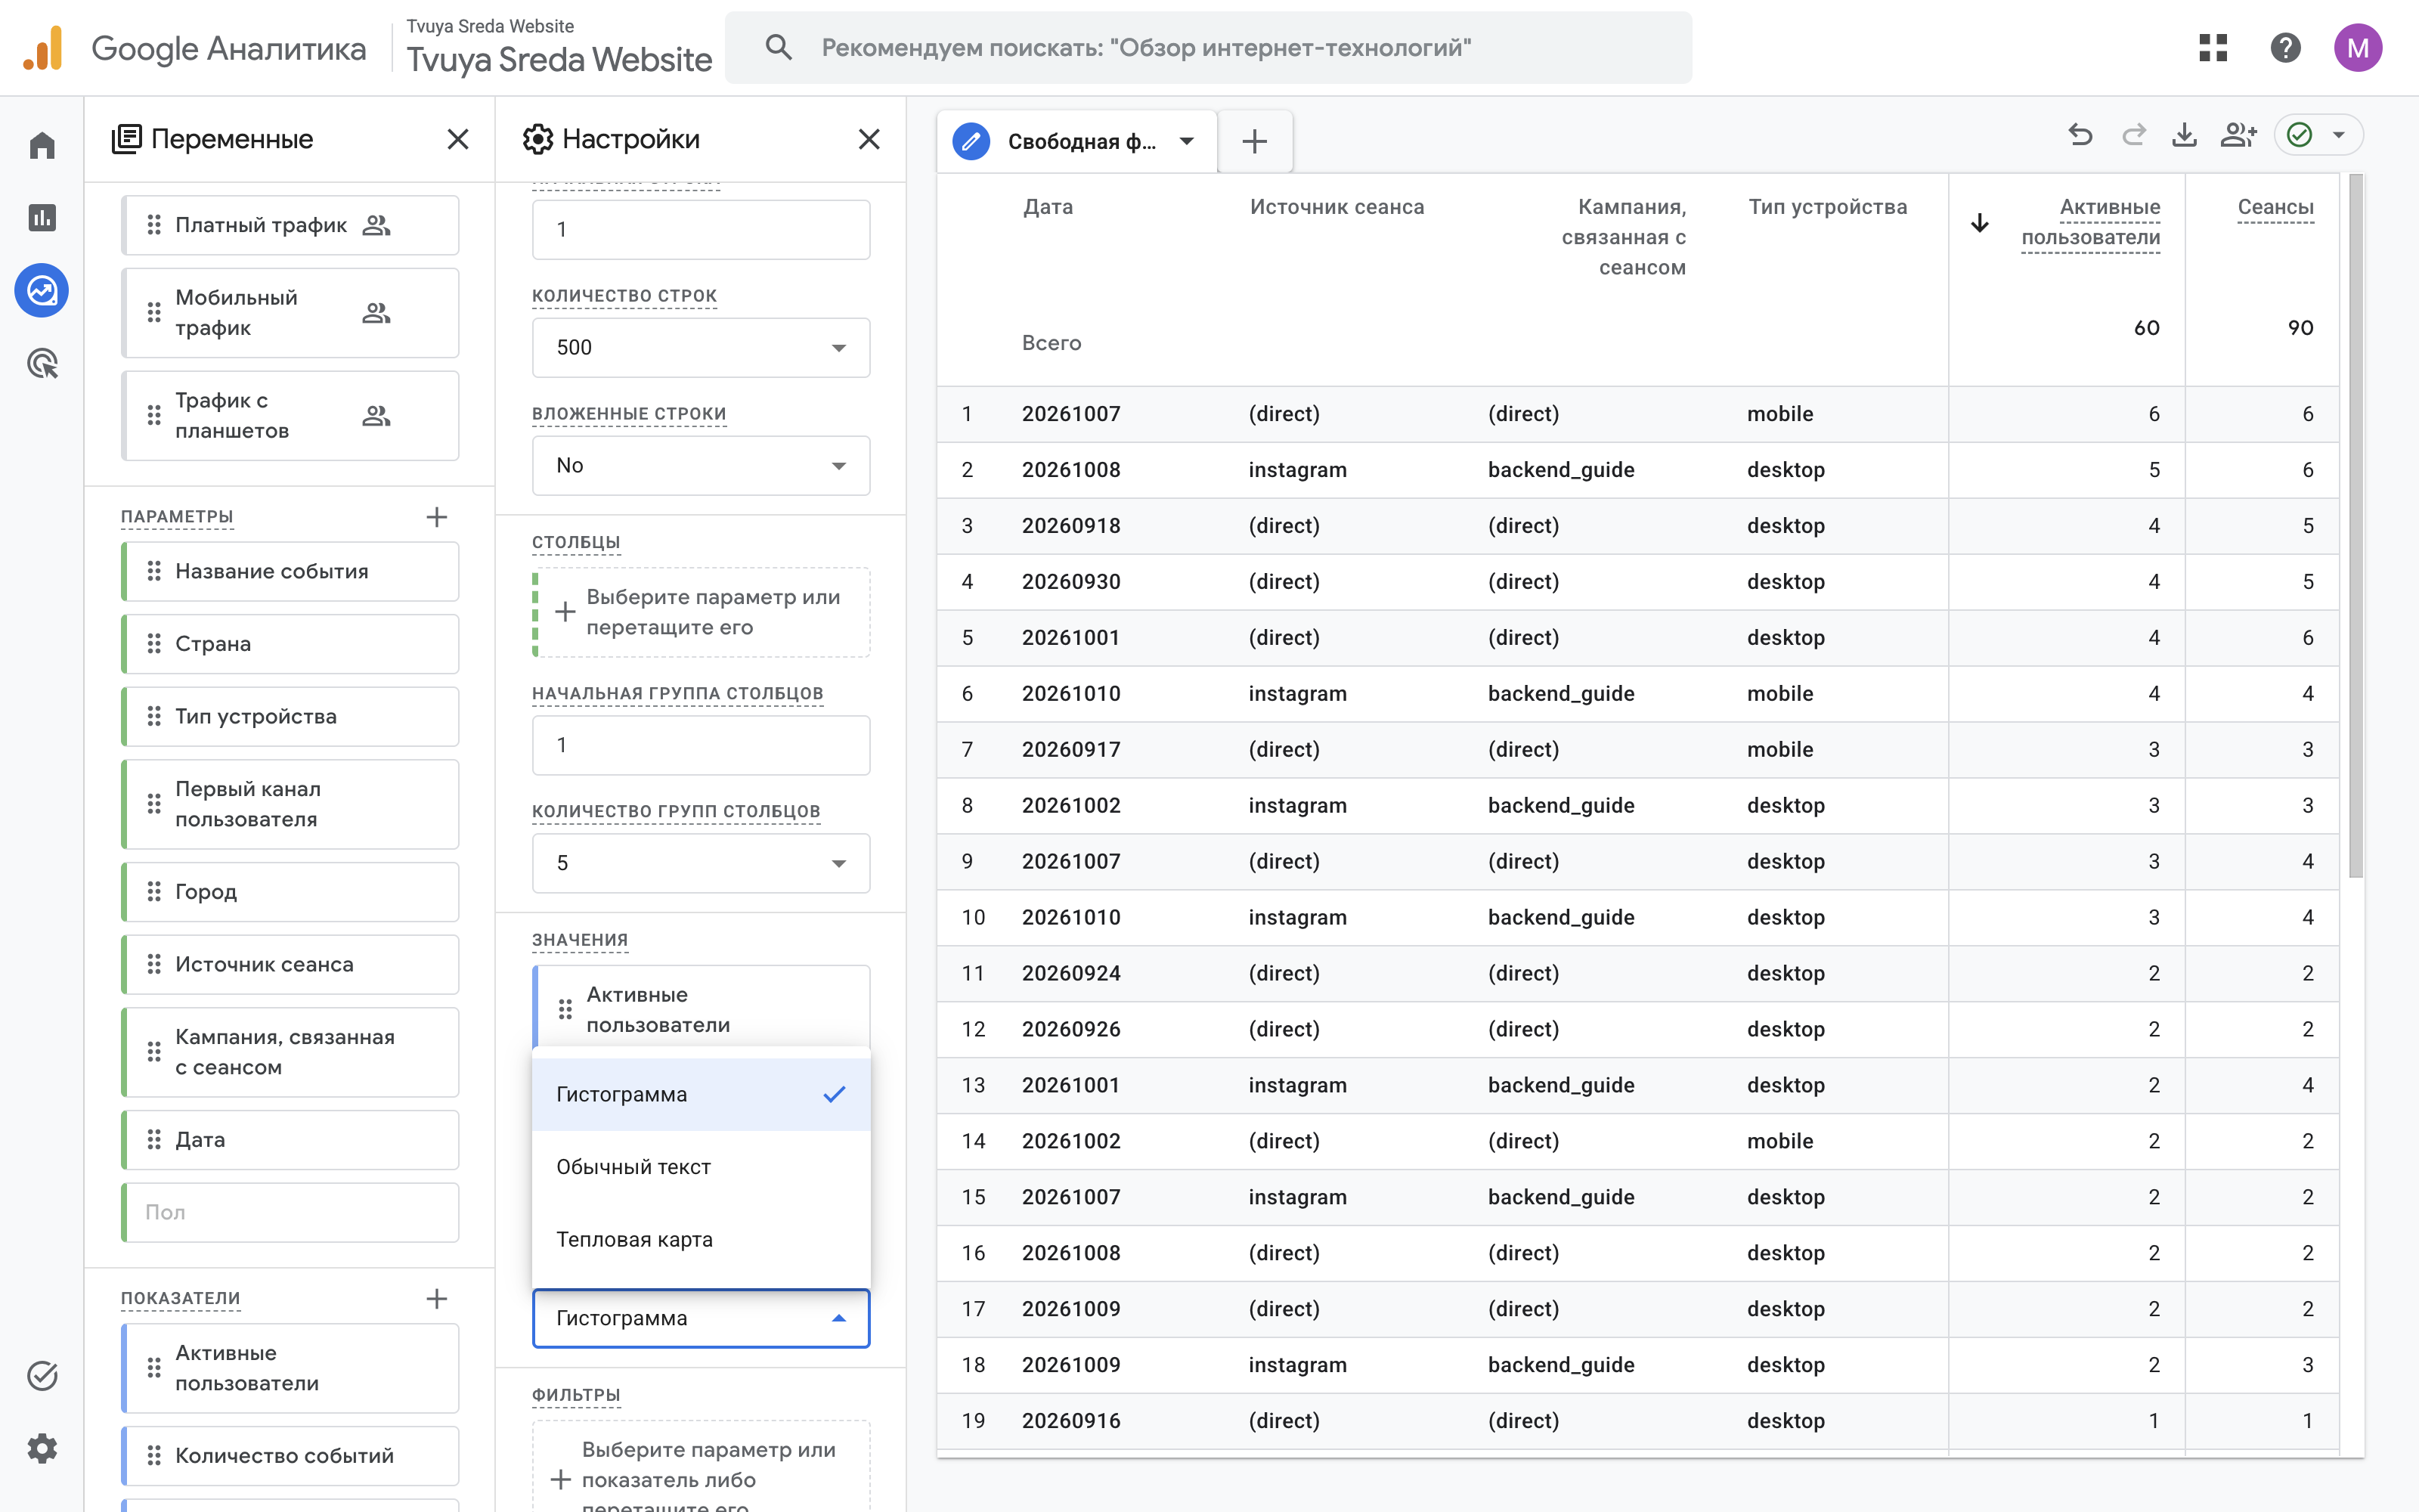Open the Help question mark icon

coord(2285,48)
